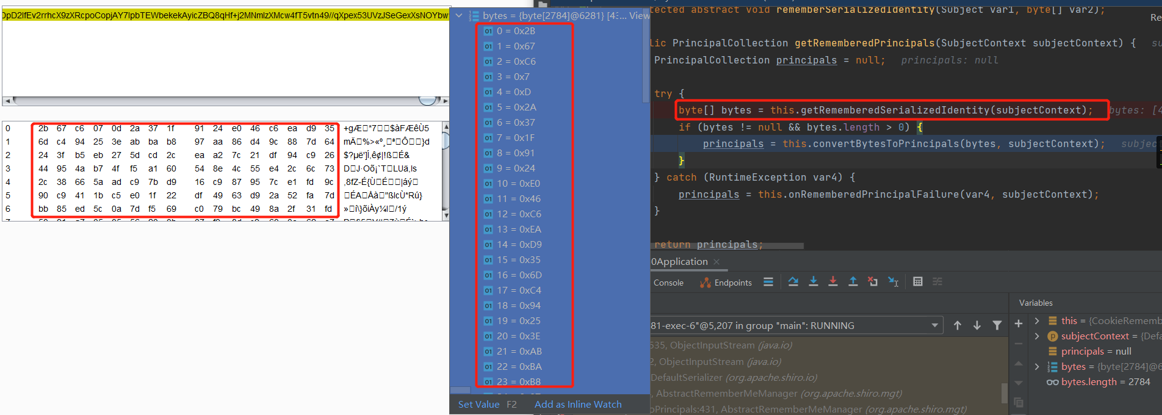Viewport: 1162px width, 415px height.
Task: Click the Step Out icon
Action: [853, 282]
